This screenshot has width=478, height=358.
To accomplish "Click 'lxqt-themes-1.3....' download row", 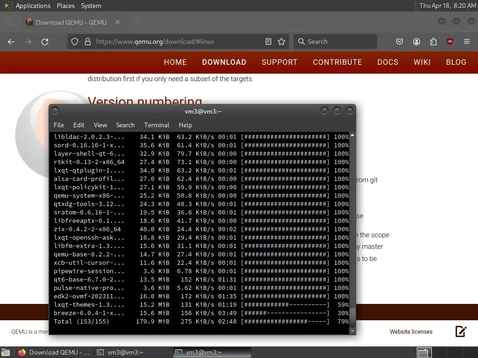I will pos(201,305).
